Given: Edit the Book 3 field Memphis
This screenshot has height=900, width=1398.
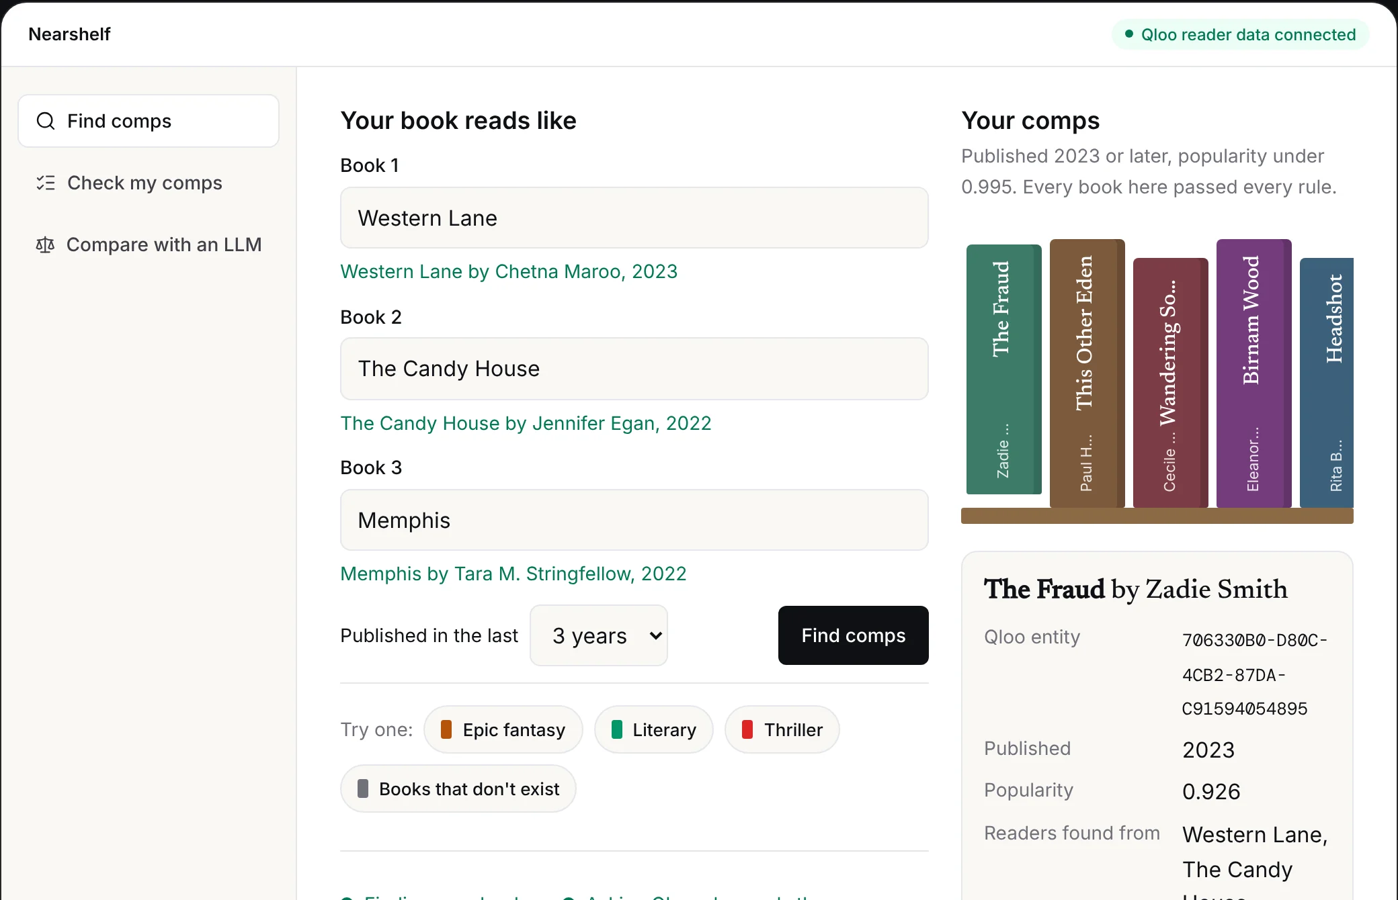Looking at the screenshot, I should tap(634, 520).
